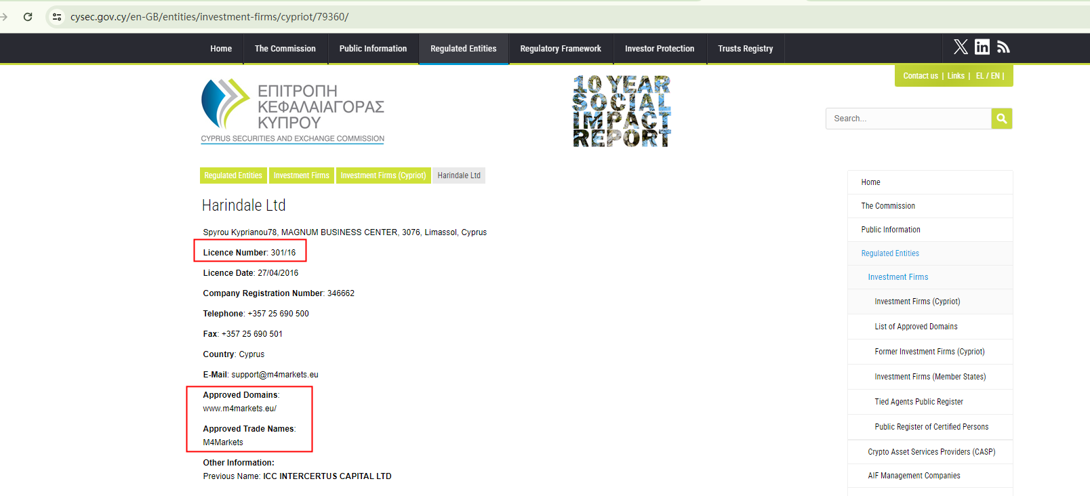This screenshot has height=496, width=1090.
Task: Click the browser address bar URL
Action: click(209, 17)
